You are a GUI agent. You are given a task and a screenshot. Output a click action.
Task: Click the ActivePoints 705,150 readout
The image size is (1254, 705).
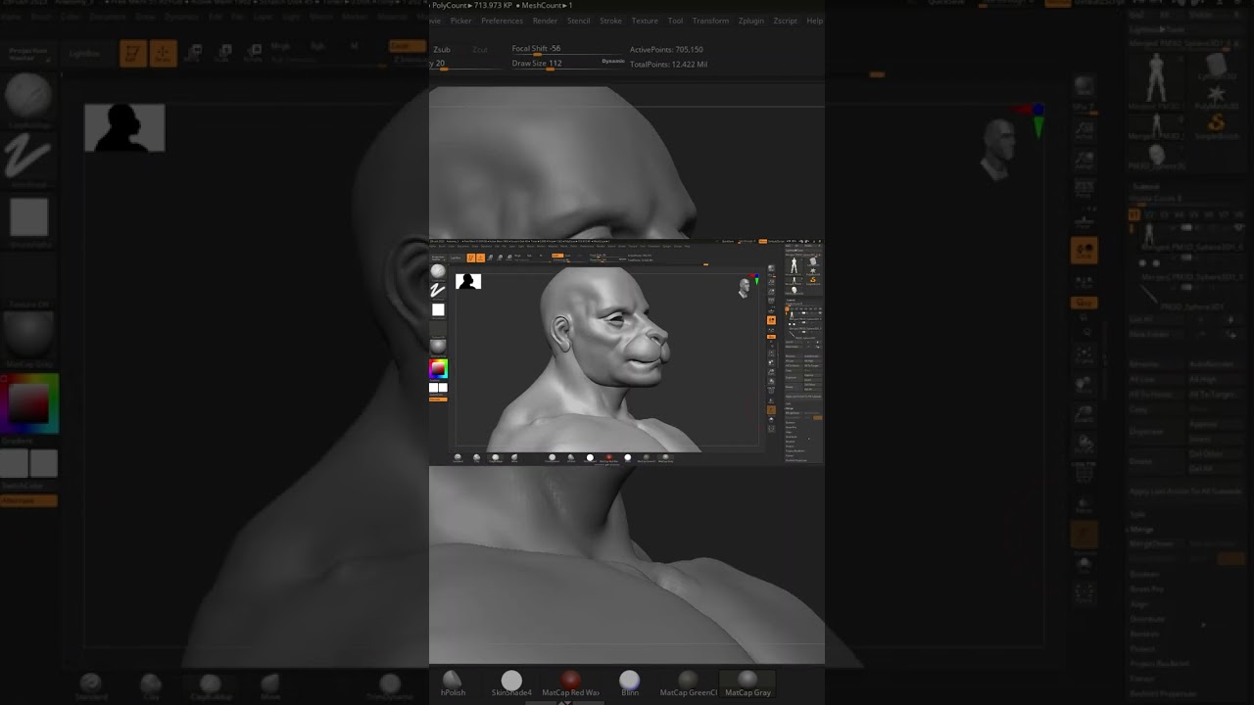click(666, 49)
